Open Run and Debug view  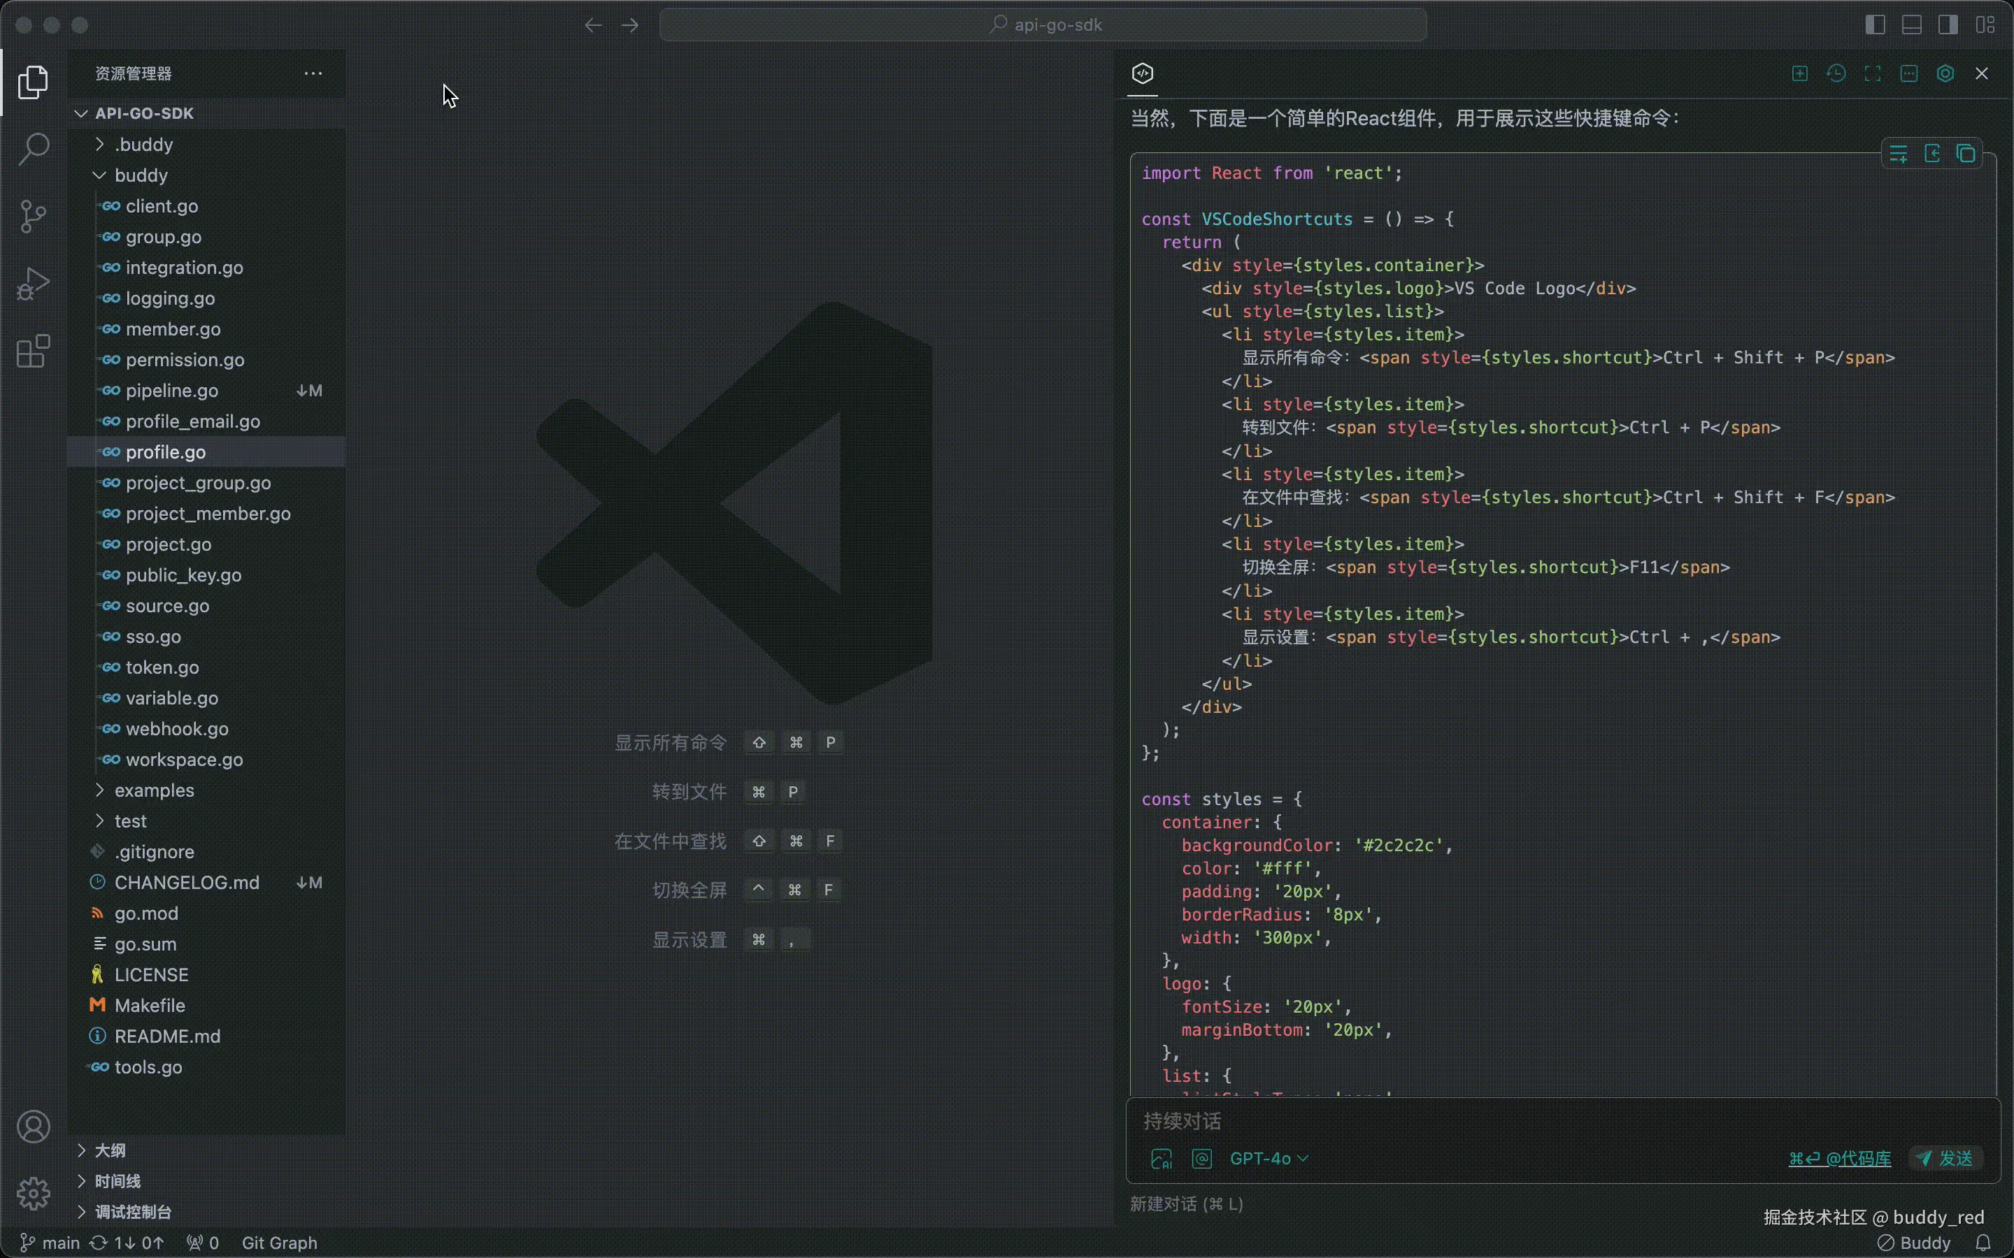pos(34,284)
